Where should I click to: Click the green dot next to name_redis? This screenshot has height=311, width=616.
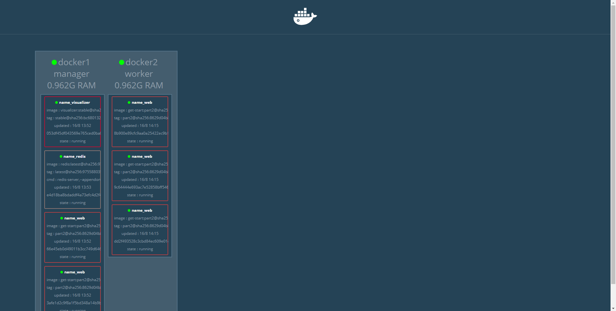tap(61, 157)
